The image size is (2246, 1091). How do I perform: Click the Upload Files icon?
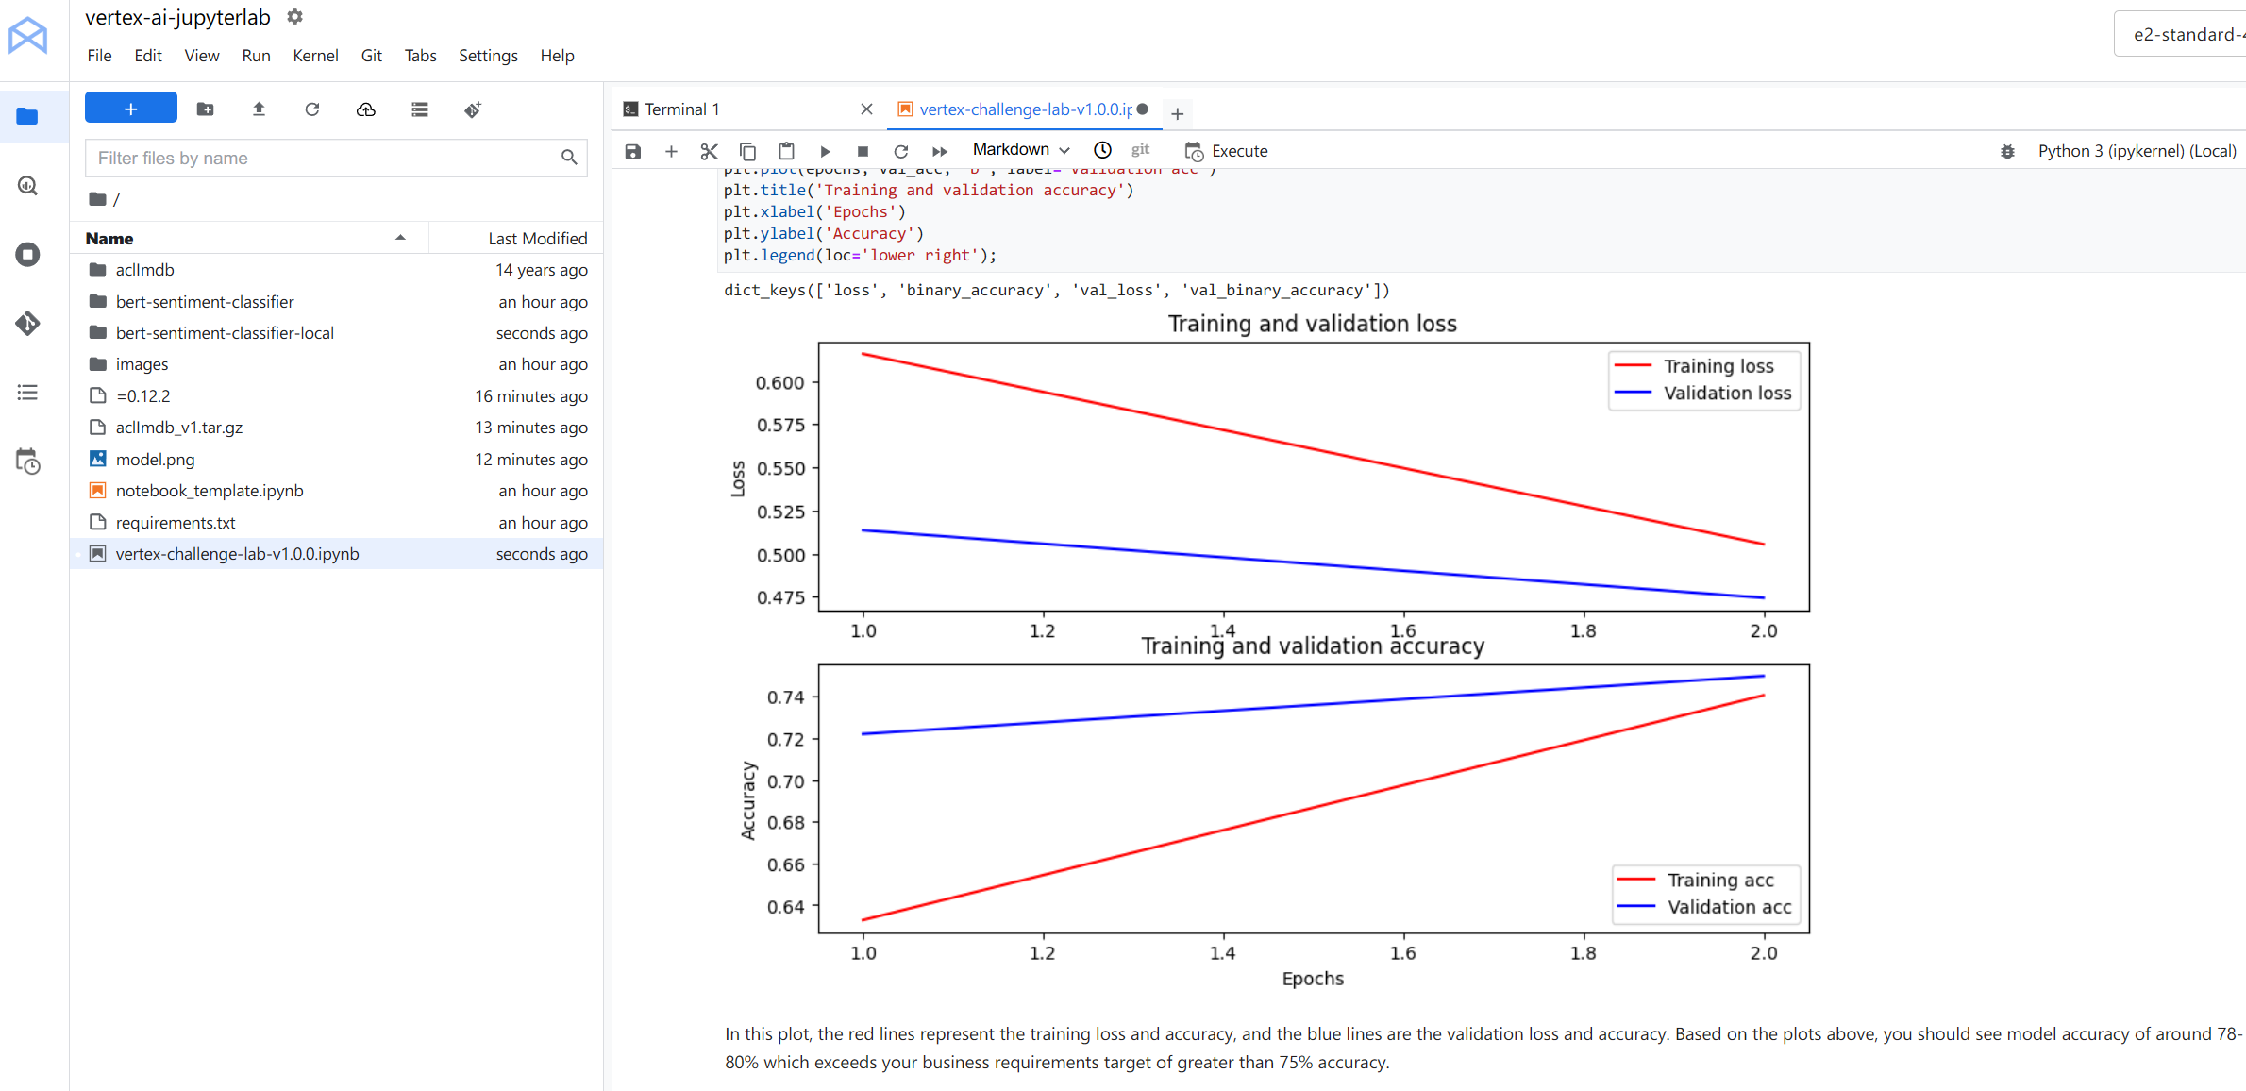click(259, 109)
